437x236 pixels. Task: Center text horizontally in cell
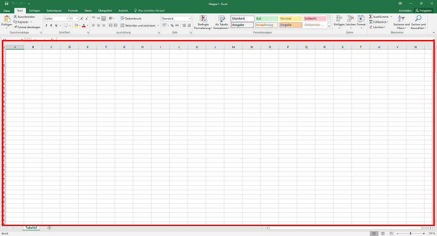(x=99, y=25)
